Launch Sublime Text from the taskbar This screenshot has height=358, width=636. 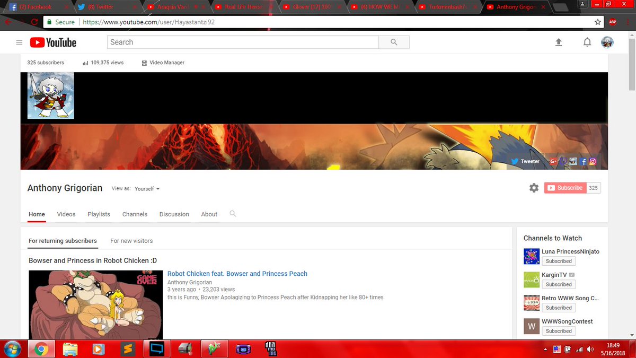point(126,349)
